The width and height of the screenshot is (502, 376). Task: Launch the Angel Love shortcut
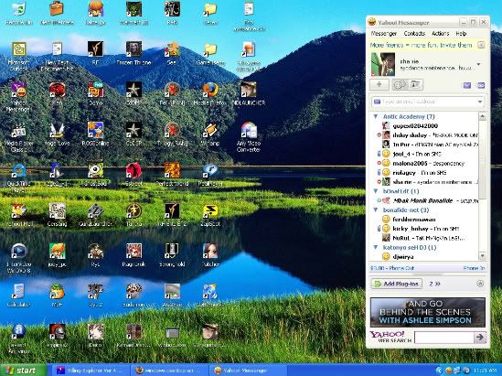[57, 134]
